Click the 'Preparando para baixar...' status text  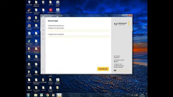56,26
